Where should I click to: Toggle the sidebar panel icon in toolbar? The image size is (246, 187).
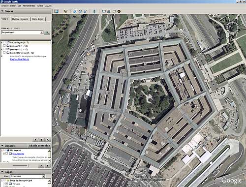click(57, 11)
